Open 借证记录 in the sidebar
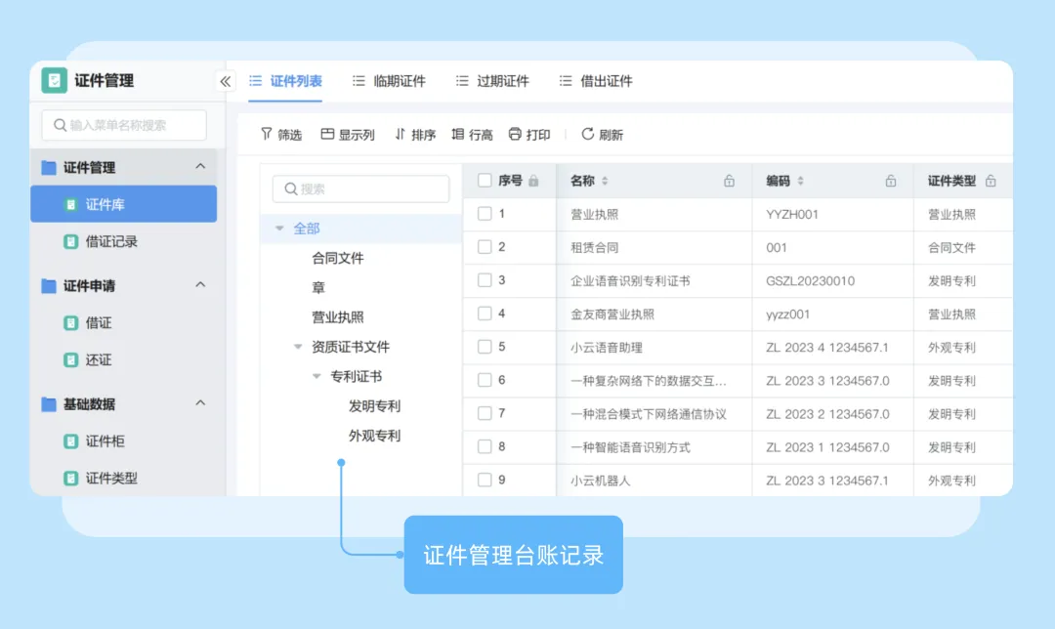Screen dimensions: 1055x629 coord(111,241)
